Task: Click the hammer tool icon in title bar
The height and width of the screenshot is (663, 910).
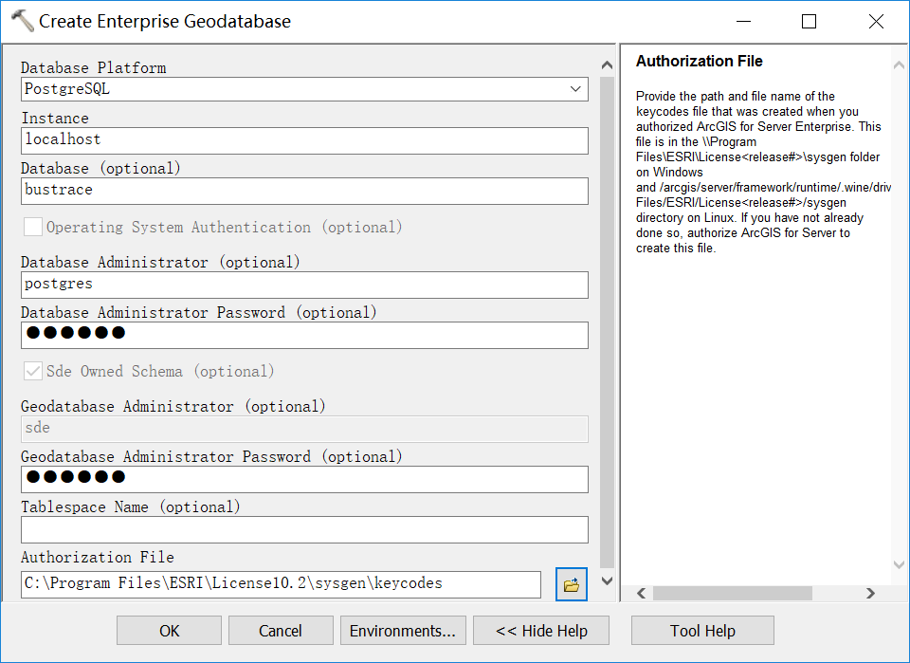Action: tap(22, 21)
